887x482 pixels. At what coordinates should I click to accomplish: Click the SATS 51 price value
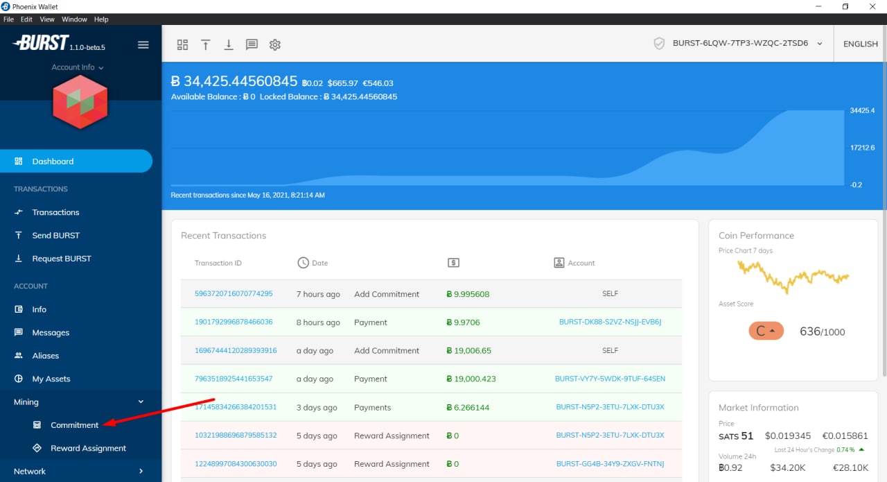coord(736,436)
